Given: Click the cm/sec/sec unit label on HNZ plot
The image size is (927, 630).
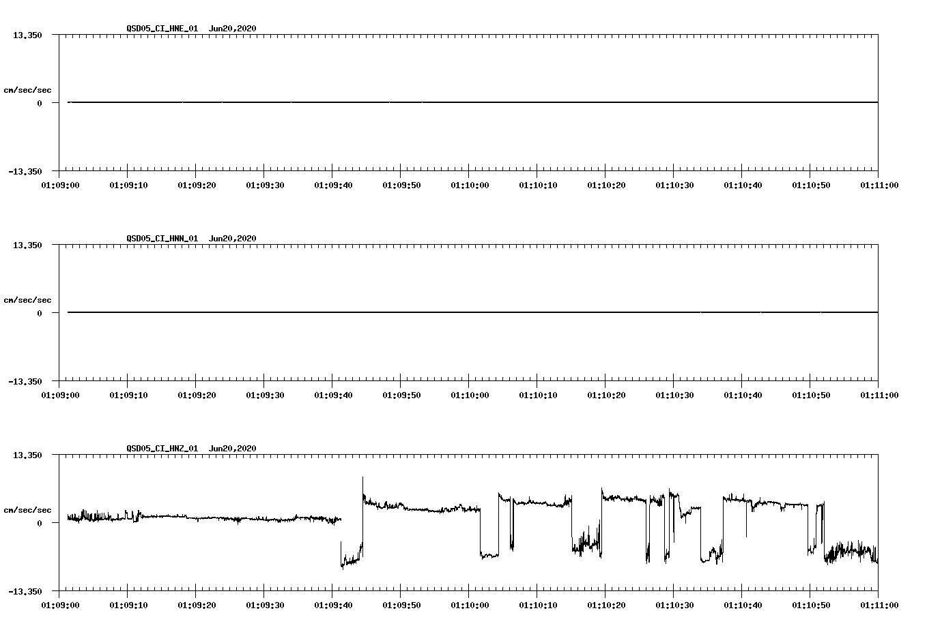Looking at the screenshot, I should click(27, 510).
